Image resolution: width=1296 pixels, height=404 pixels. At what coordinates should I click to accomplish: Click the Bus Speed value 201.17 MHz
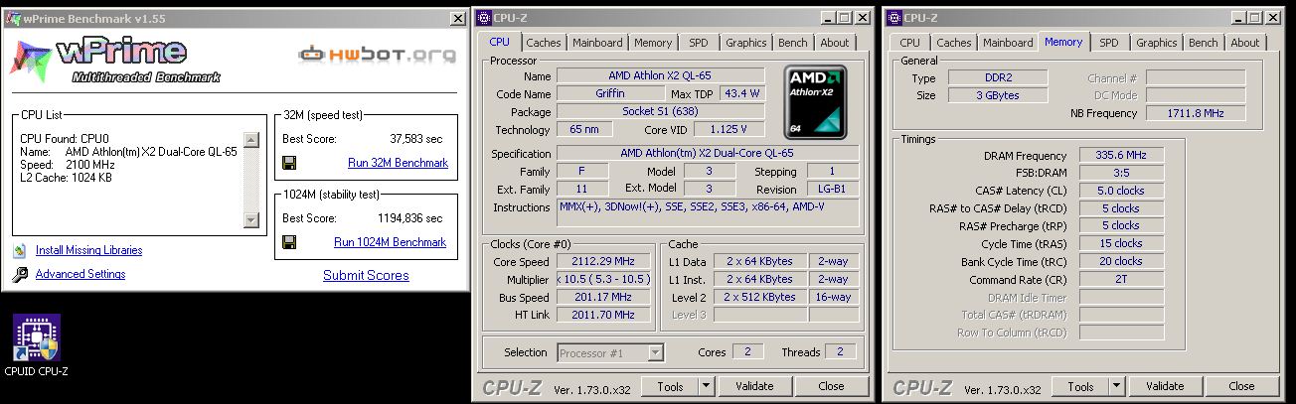tap(604, 298)
